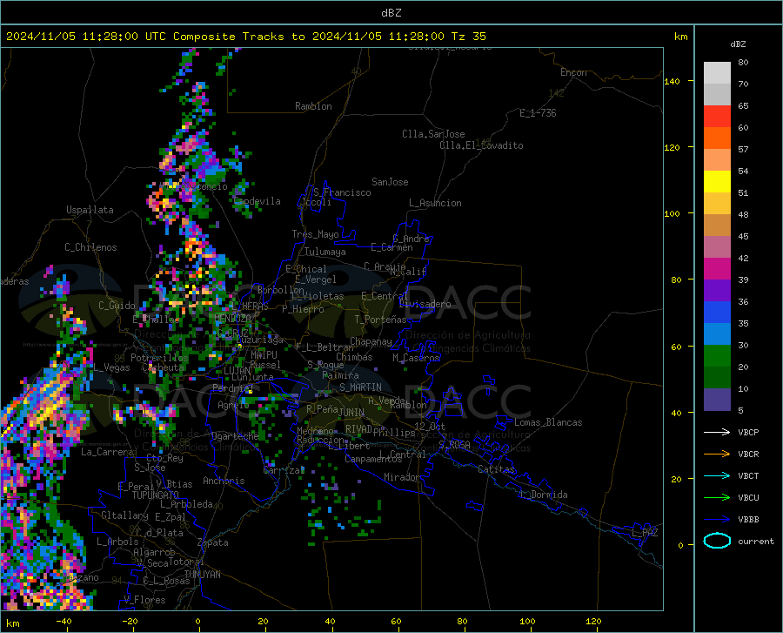Choose the slate 5-10 dBZ swatch
Viewport: 783px width, 633px height.
tap(717, 400)
